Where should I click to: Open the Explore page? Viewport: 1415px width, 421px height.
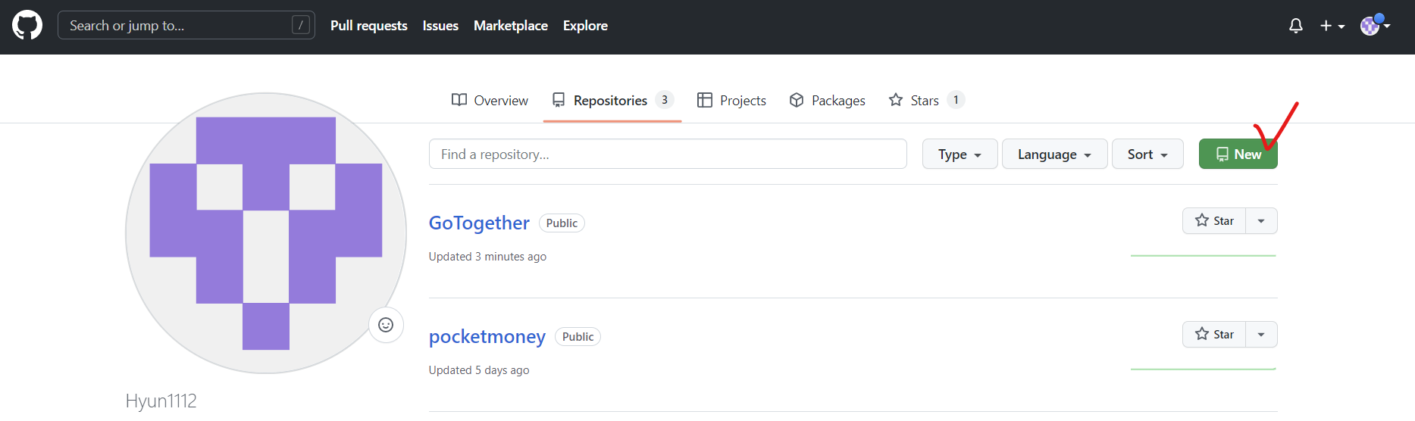tap(585, 26)
